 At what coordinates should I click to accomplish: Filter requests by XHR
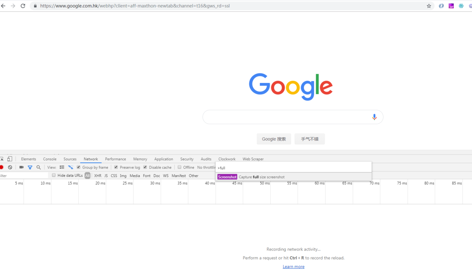click(x=98, y=176)
